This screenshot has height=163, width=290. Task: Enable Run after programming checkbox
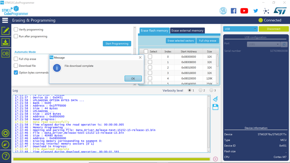(16, 36)
